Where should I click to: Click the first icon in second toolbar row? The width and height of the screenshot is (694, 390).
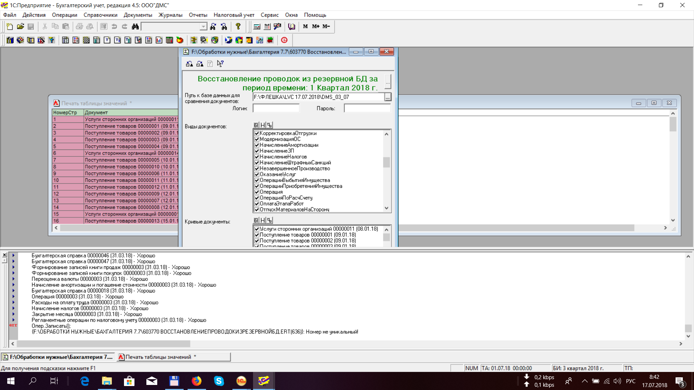pos(10,40)
